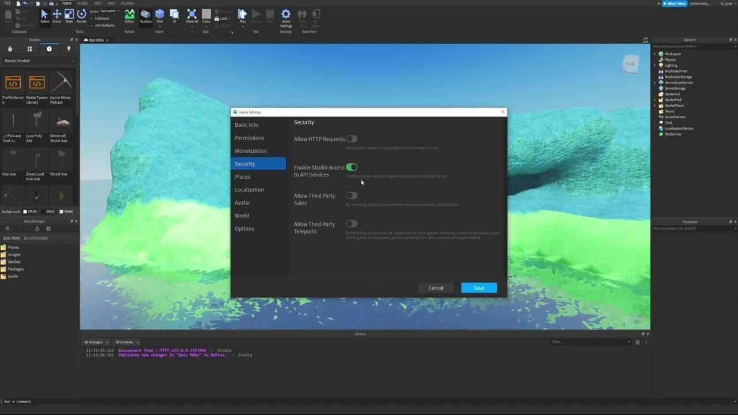Open the MODEL ribbon tab
Image resolution: width=738 pixels, height=415 pixels.
point(83,3)
